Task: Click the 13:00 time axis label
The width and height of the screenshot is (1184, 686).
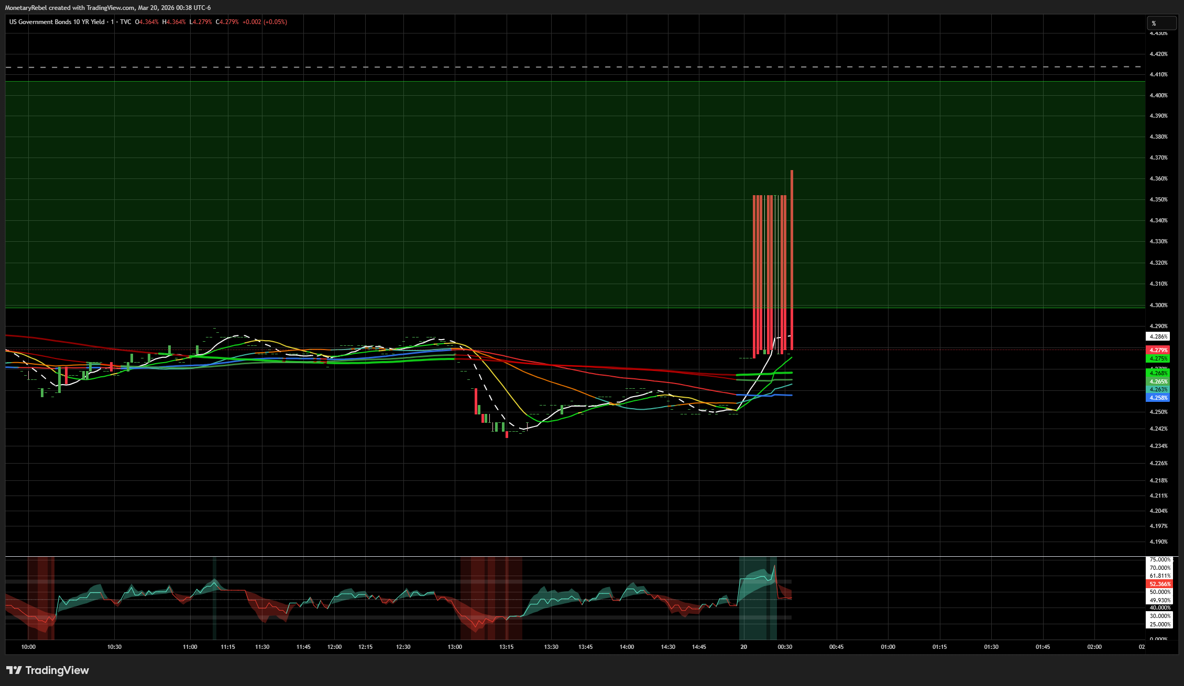Action: (455, 647)
